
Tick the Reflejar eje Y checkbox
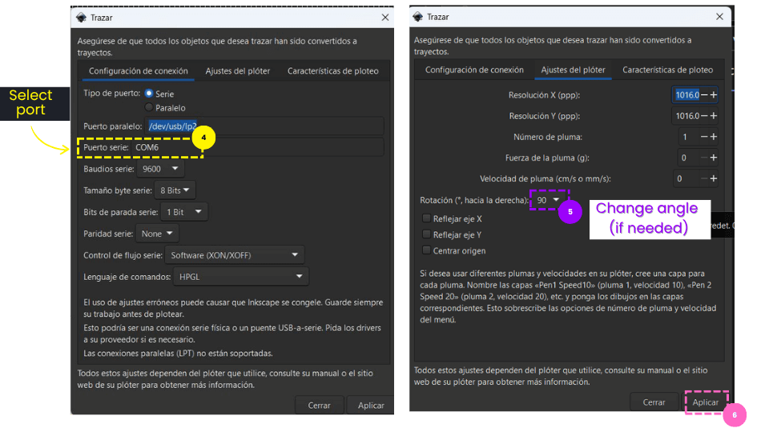(427, 234)
